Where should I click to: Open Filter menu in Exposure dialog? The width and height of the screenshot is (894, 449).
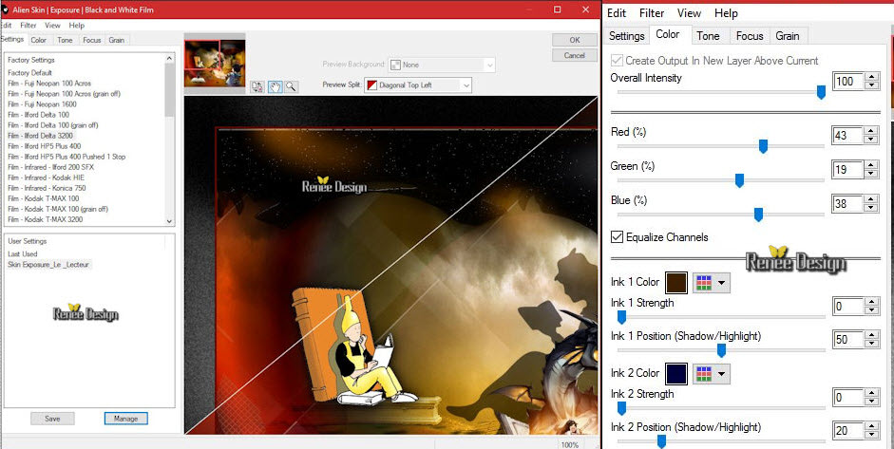pyautogui.click(x=29, y=26)
